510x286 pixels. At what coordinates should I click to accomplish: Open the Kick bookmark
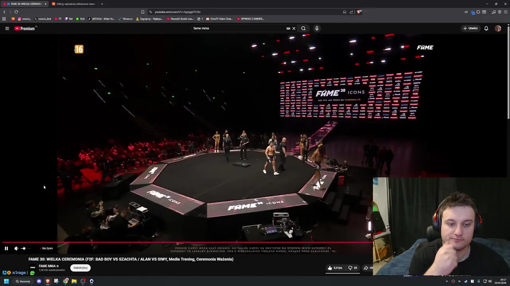[x=80, y=19]
